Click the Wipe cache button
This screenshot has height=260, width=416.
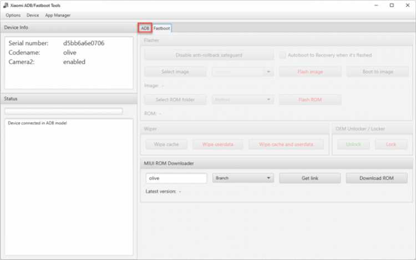click(166, 144)
